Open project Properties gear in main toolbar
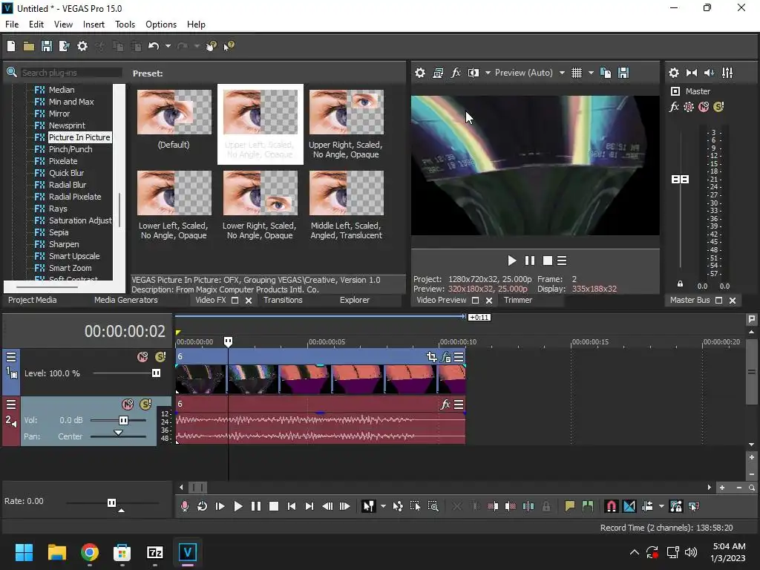This screenshot has width=760, height=570. point(82,46)
